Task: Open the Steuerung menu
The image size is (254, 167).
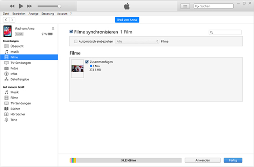Action: point(47,14)
